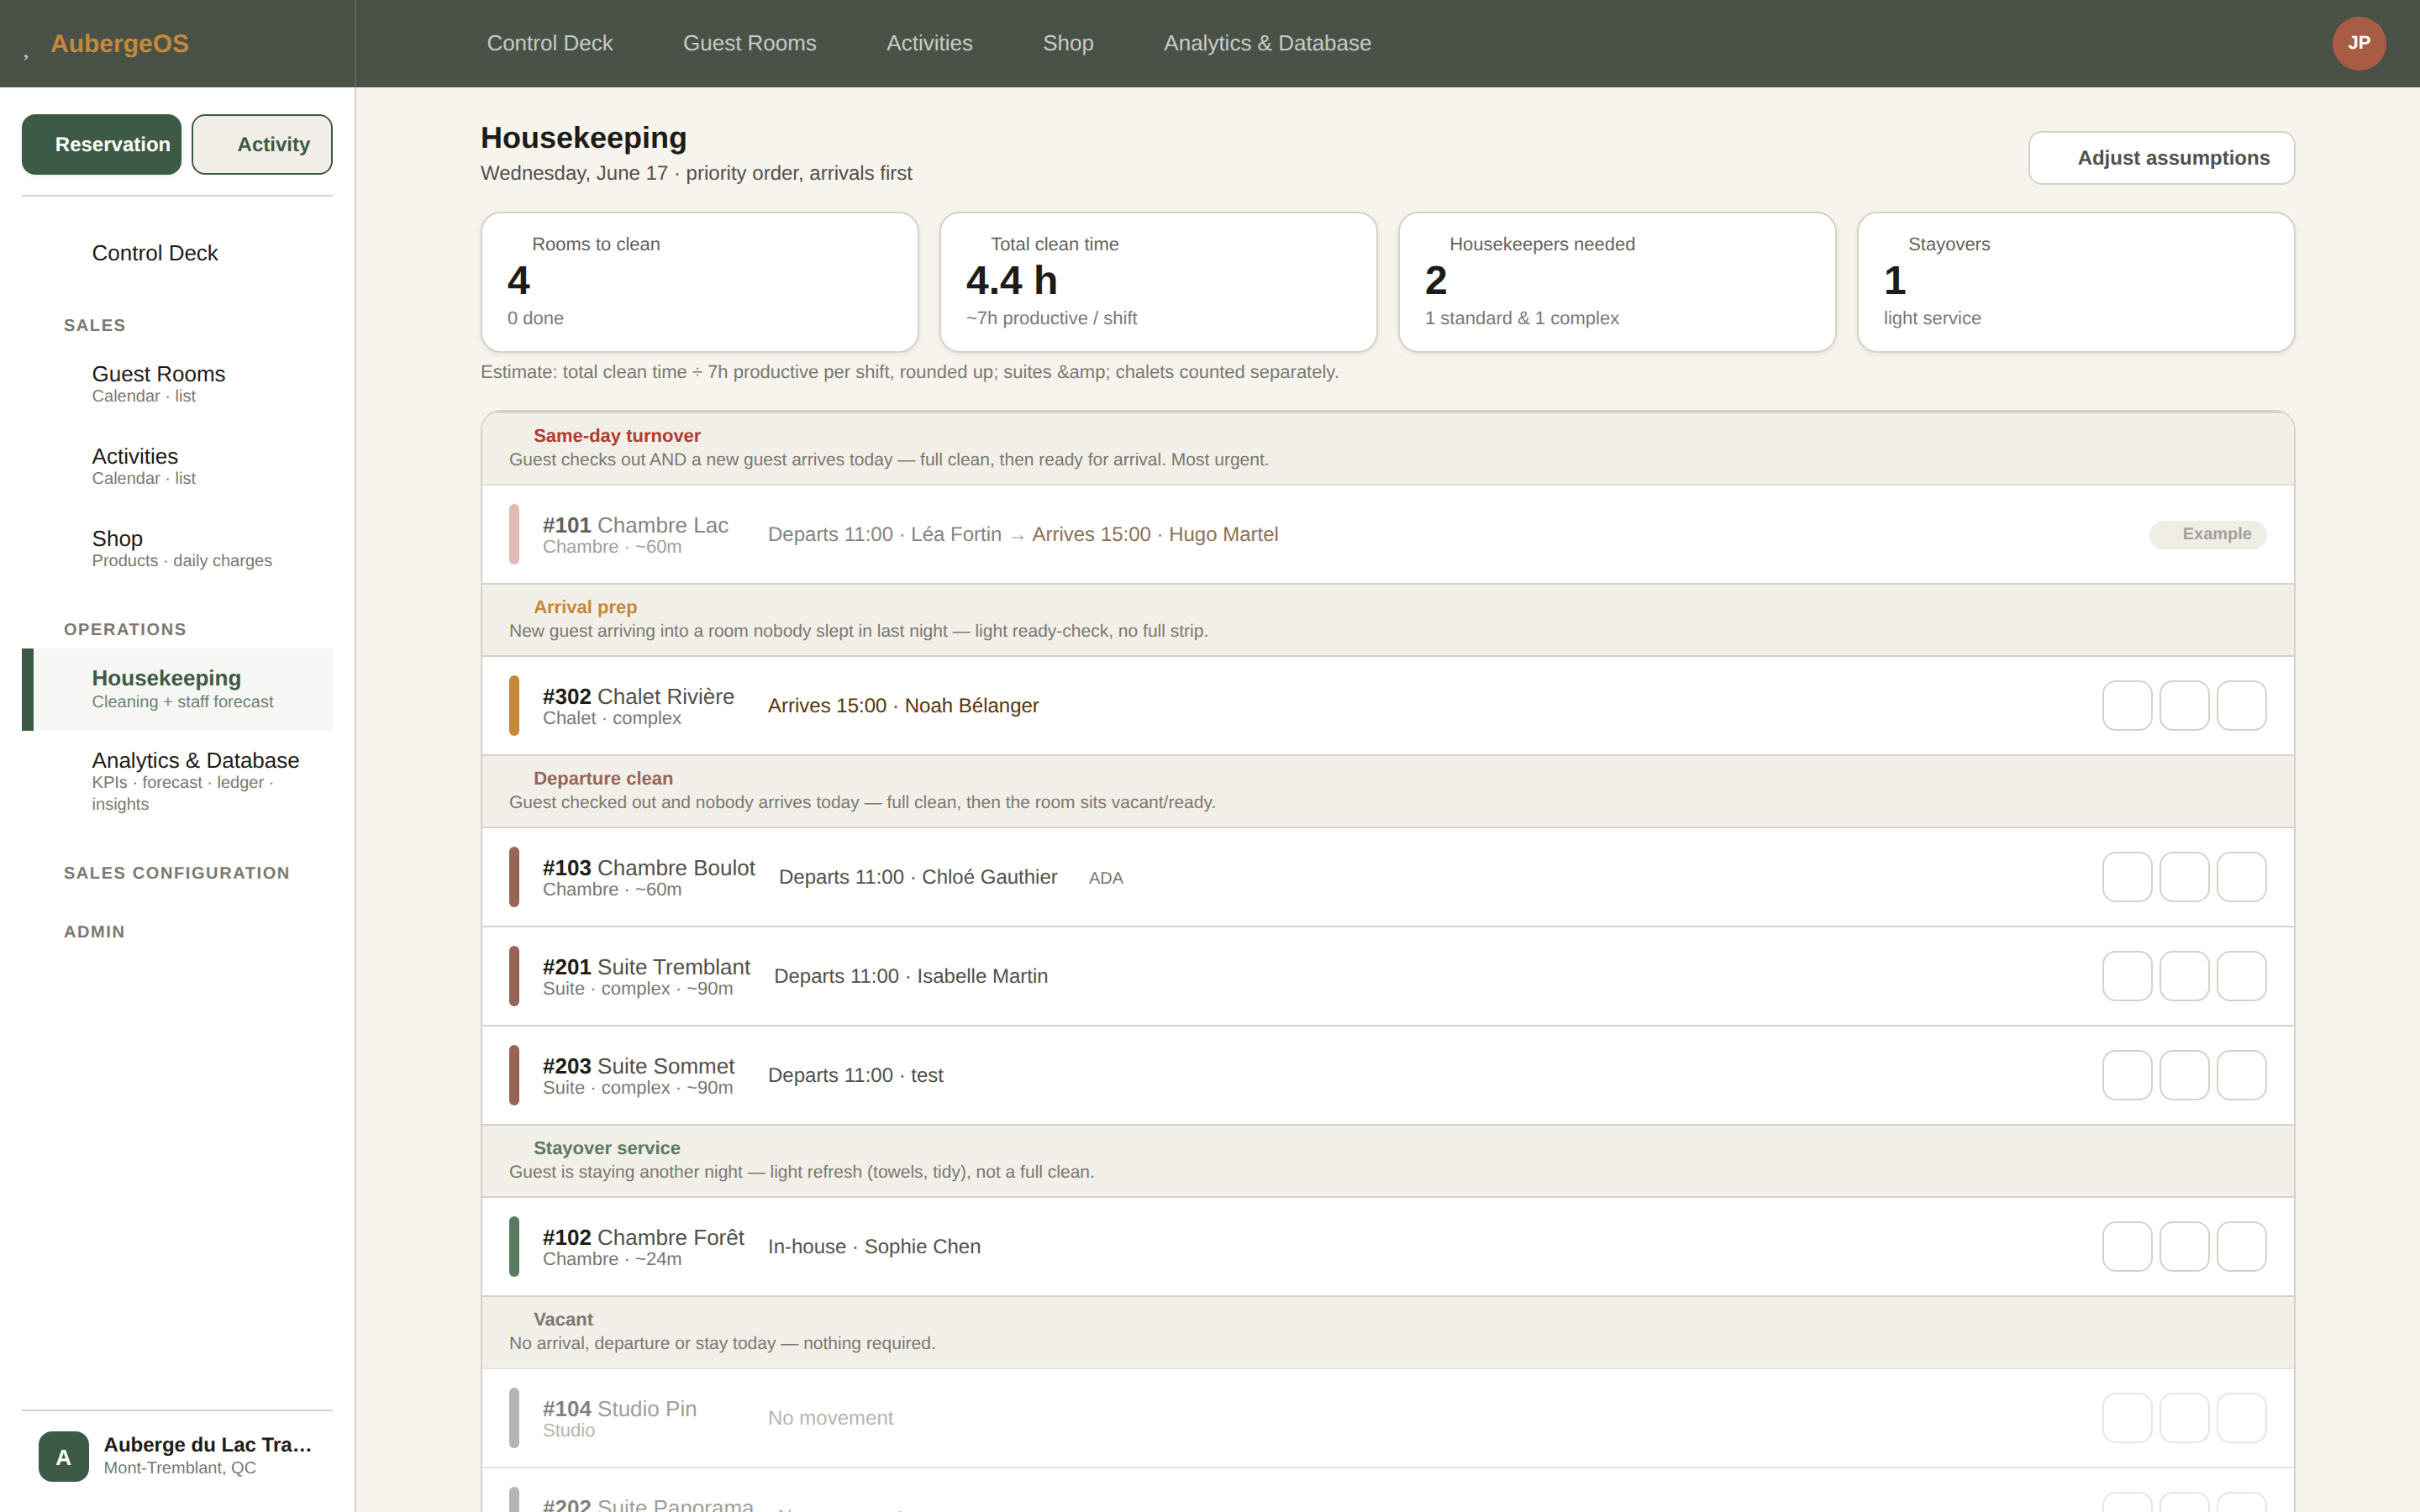The width and height of the screenshot is (2420, 1512).
Task: Click the Adjust assumptions button
Action: pos(2161,158)
